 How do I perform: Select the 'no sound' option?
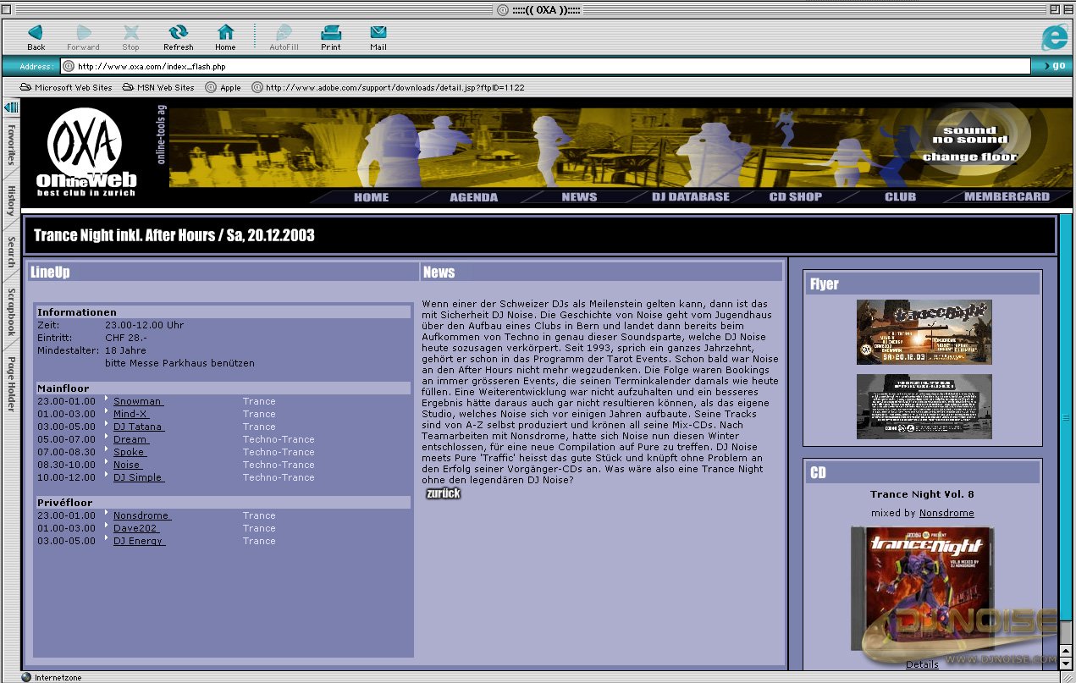click(970, 140)
